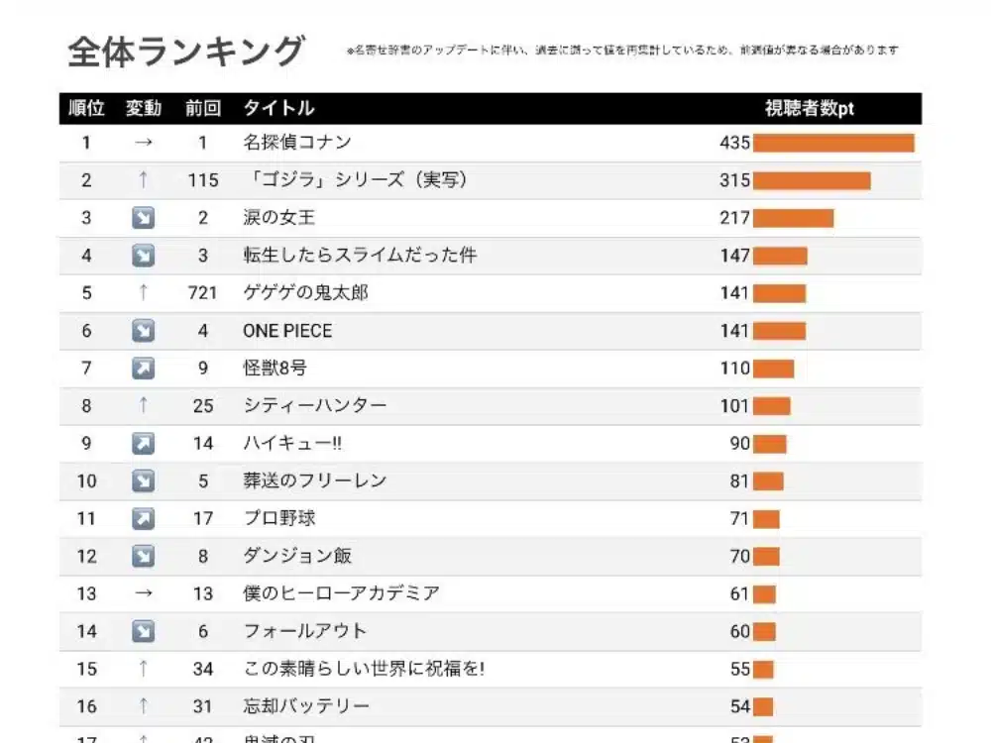Click the down-right arrow icon beside 涙の女王
Screen dimensions: 991x743
(x=143, y=218)
